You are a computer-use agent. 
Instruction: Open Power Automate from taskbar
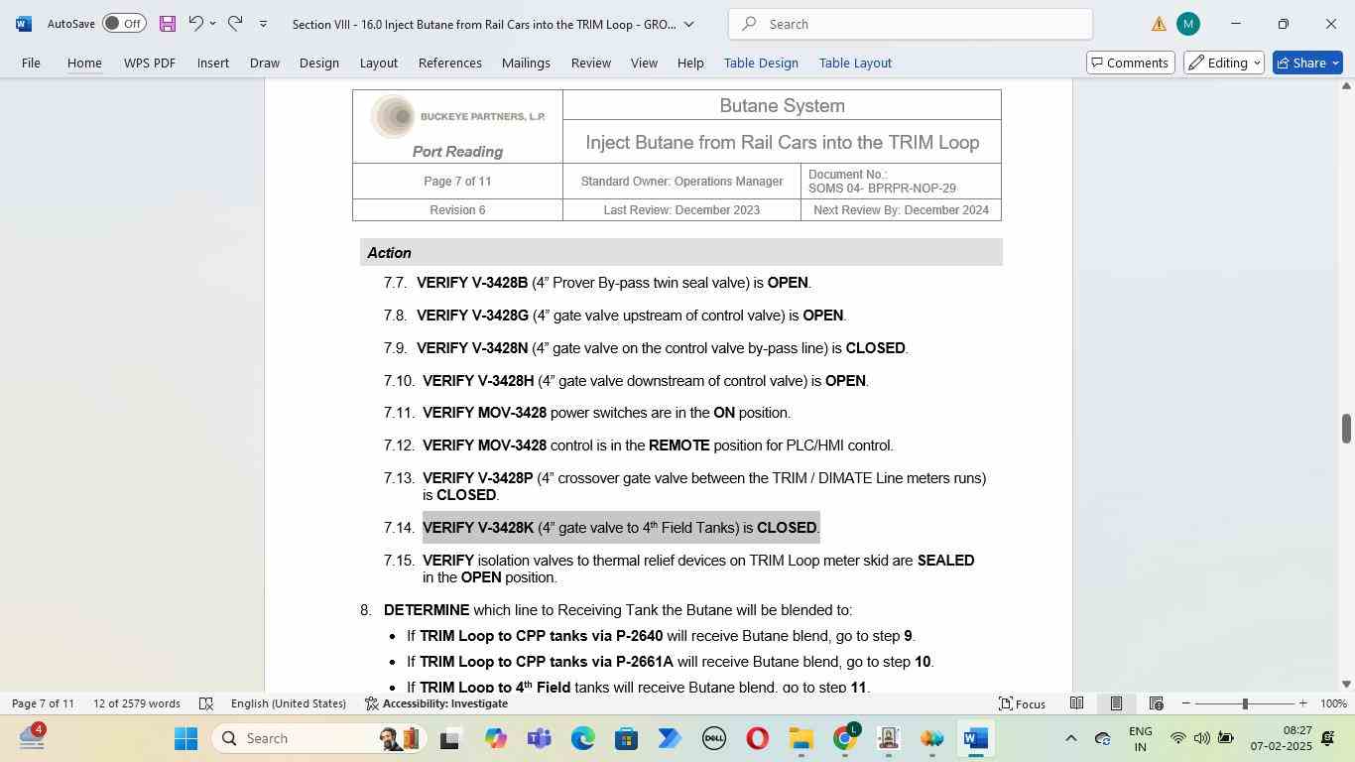(x=670, y=738)
